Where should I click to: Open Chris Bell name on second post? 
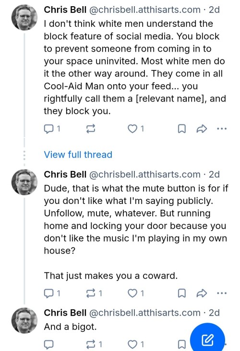pos(65,174)
